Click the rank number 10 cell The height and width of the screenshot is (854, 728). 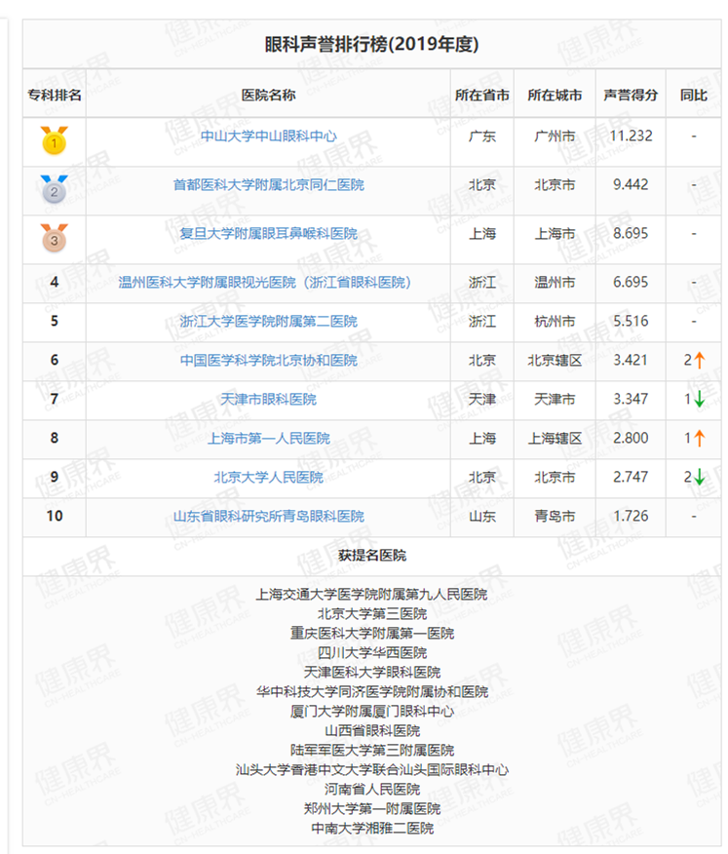(55, 516)
